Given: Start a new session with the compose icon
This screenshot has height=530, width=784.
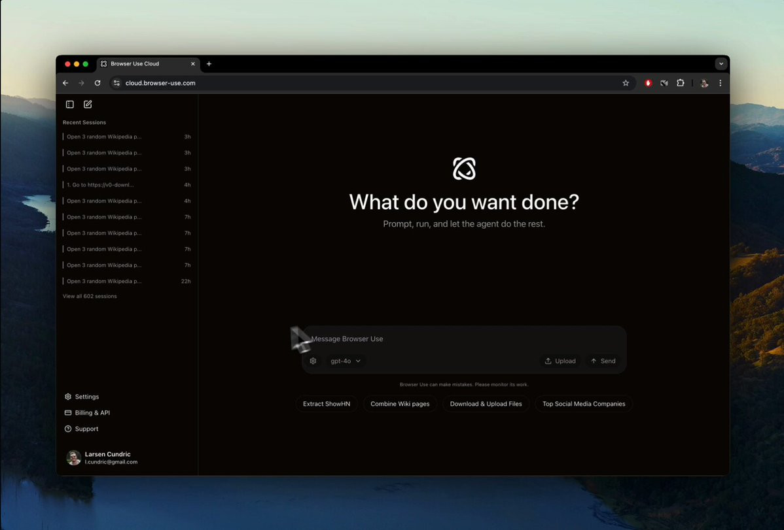Looking at the screenshot, I should click(88, 104).
